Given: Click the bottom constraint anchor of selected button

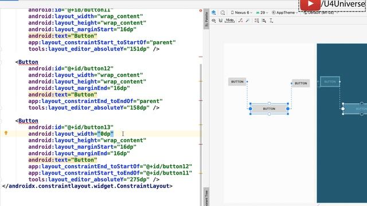Looking at the screenshot, I should pyautogui.click(x=269, y=114).
